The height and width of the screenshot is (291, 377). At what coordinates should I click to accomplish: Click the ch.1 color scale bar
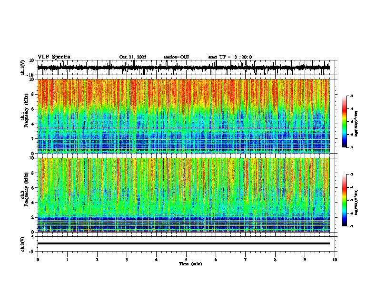pyautogui.click(x=345, y=122)
